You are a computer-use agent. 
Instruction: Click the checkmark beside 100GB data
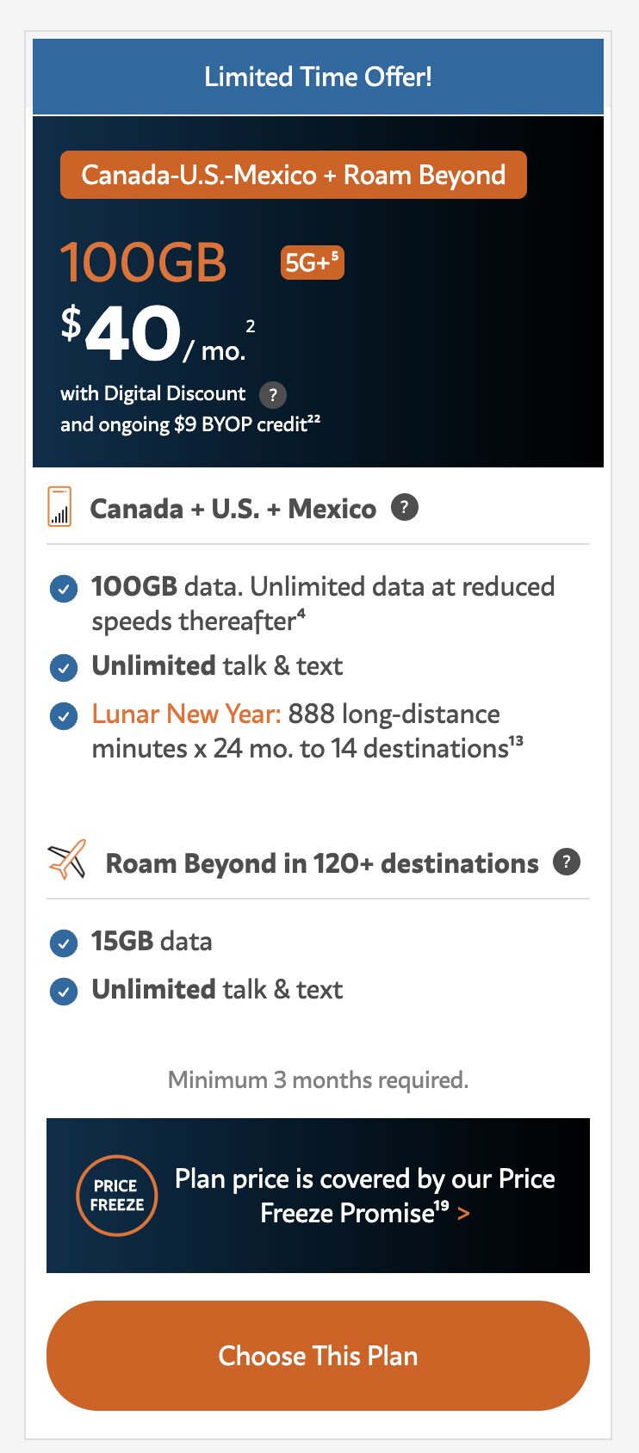64,590
